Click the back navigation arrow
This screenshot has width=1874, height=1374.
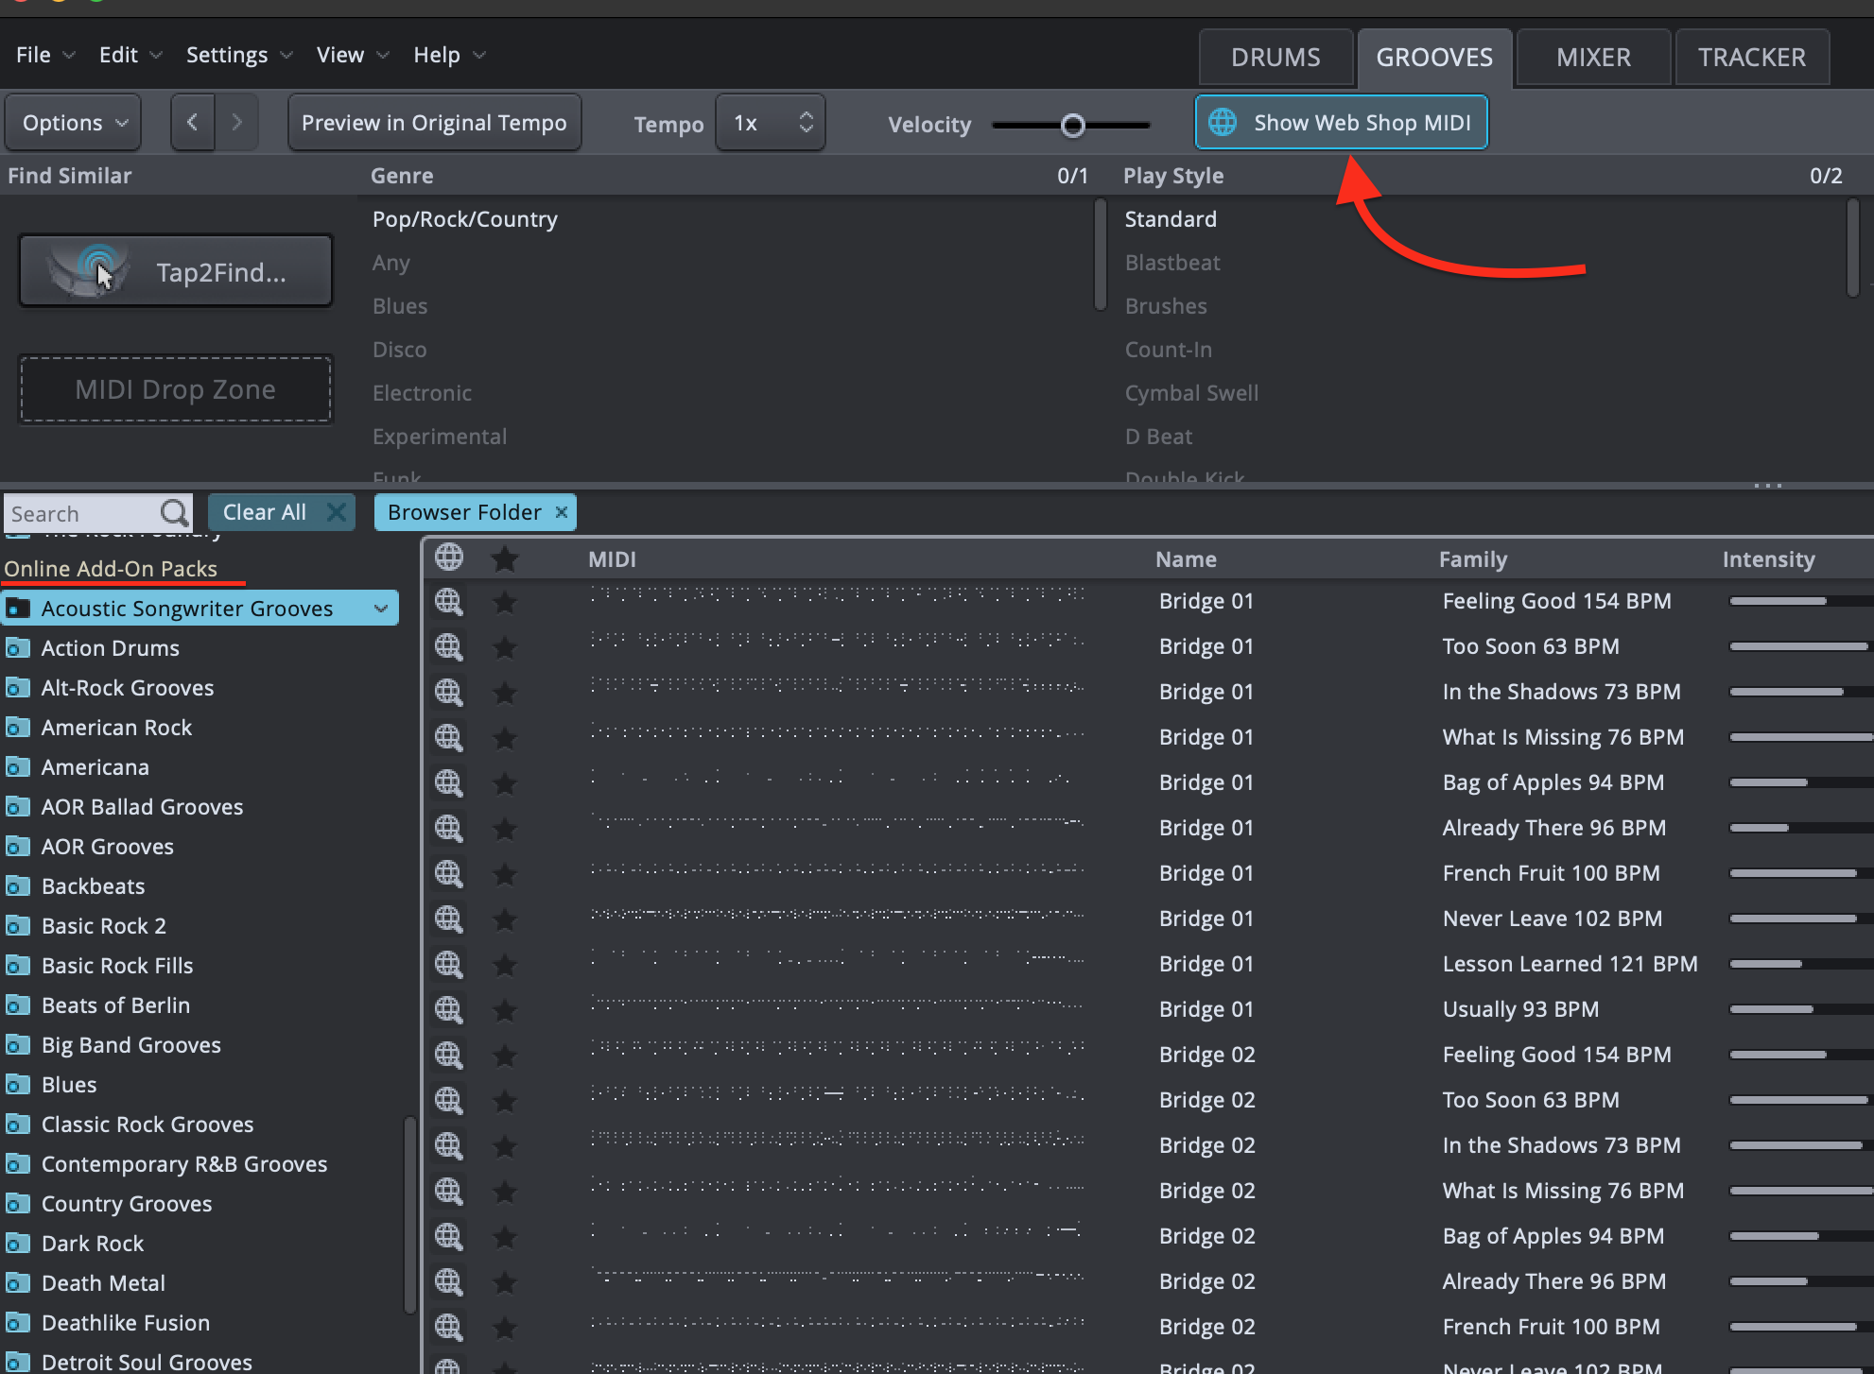click(193, 123)
